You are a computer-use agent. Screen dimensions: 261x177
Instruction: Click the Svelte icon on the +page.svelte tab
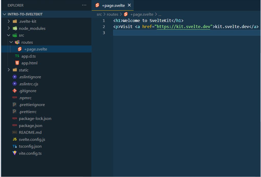[x=97, y=5]
